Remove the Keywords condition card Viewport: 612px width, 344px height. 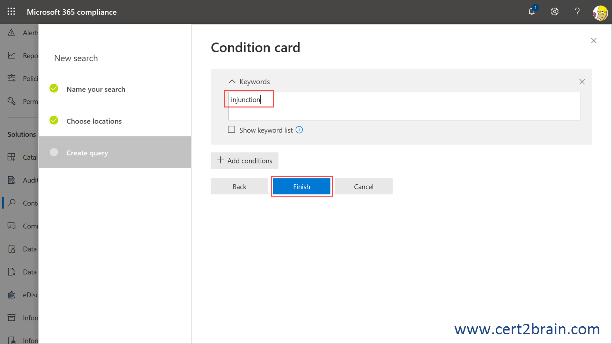[x=582, y=82]
